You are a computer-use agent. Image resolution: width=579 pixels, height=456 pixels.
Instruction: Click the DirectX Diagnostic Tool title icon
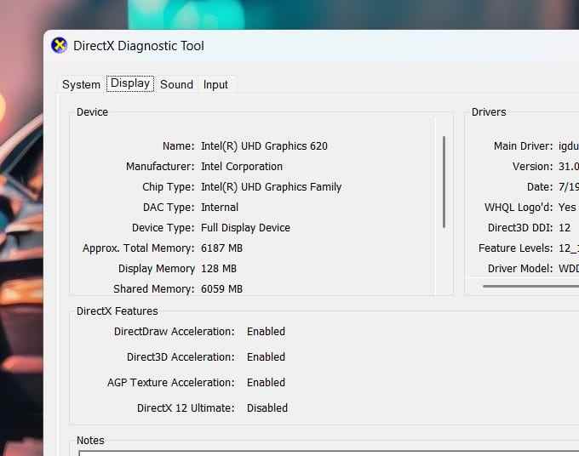[x=59, y=46]
